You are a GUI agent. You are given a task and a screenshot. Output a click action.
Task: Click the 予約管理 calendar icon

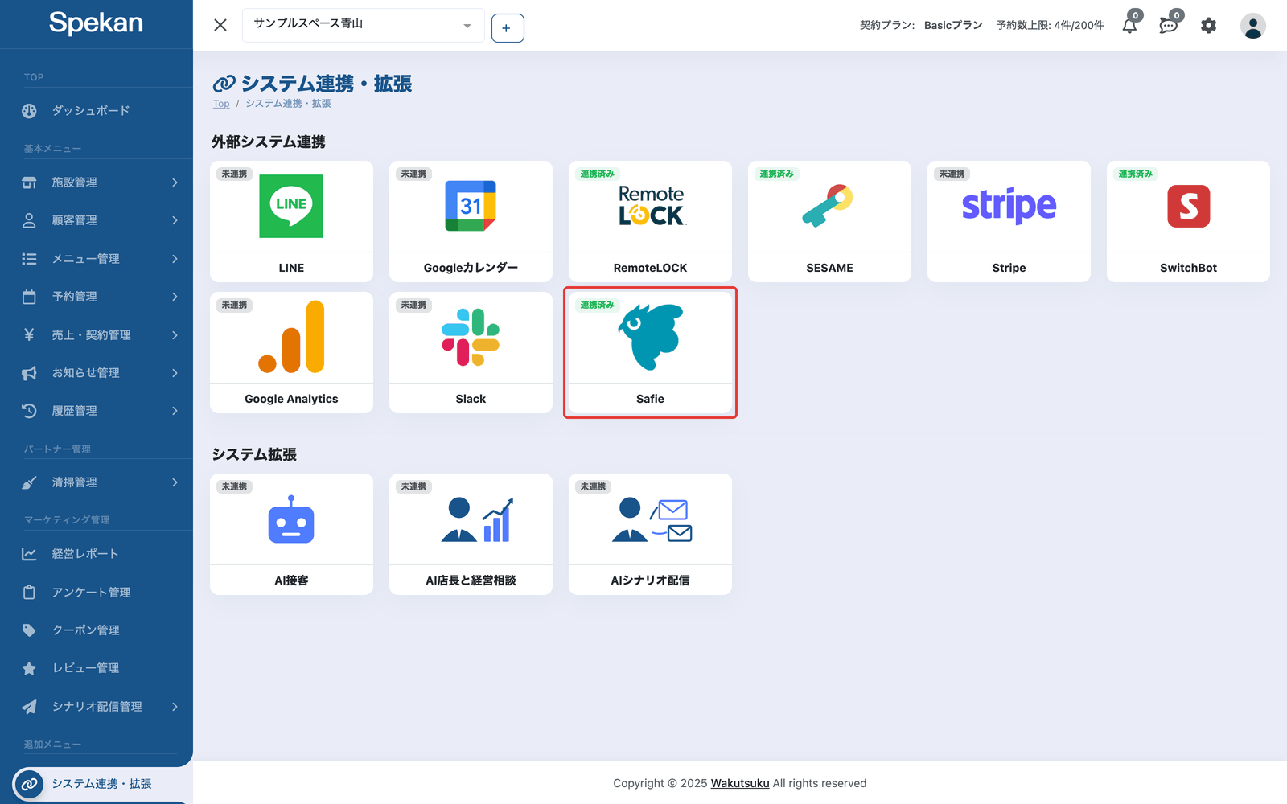29,297
